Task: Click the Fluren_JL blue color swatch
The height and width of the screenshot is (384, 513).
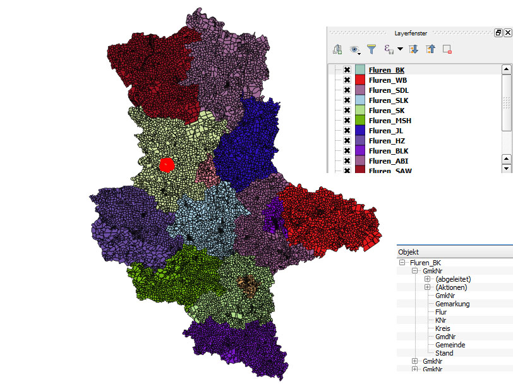Action: click(360, 131)
